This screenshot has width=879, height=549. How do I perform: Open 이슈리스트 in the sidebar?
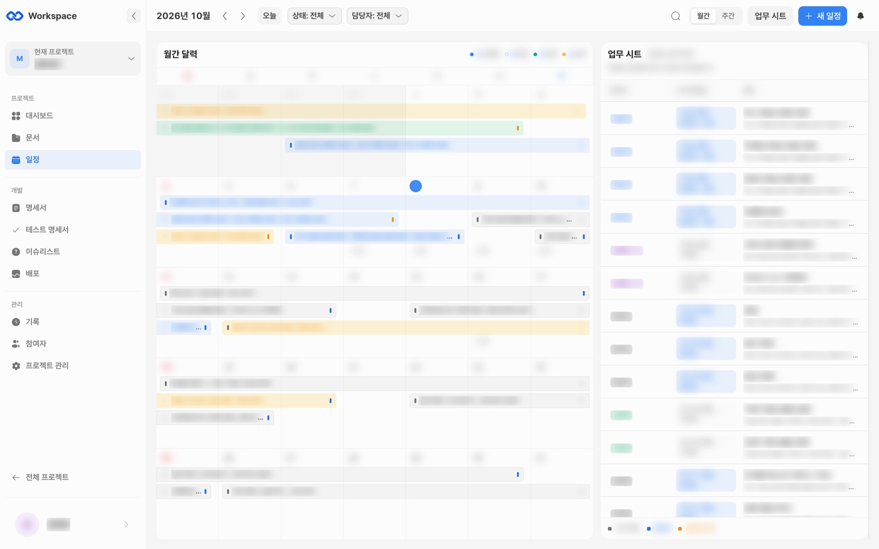coord(73,252)
